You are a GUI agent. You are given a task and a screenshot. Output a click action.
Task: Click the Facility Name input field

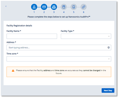click(x=32, y=36)
